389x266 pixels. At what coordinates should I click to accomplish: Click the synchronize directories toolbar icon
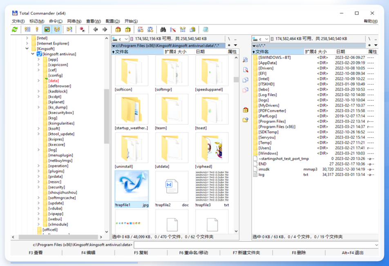[x=183, y=29]
